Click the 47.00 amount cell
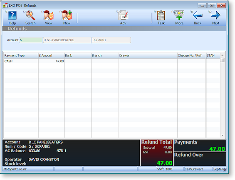 tap(52, 61)
